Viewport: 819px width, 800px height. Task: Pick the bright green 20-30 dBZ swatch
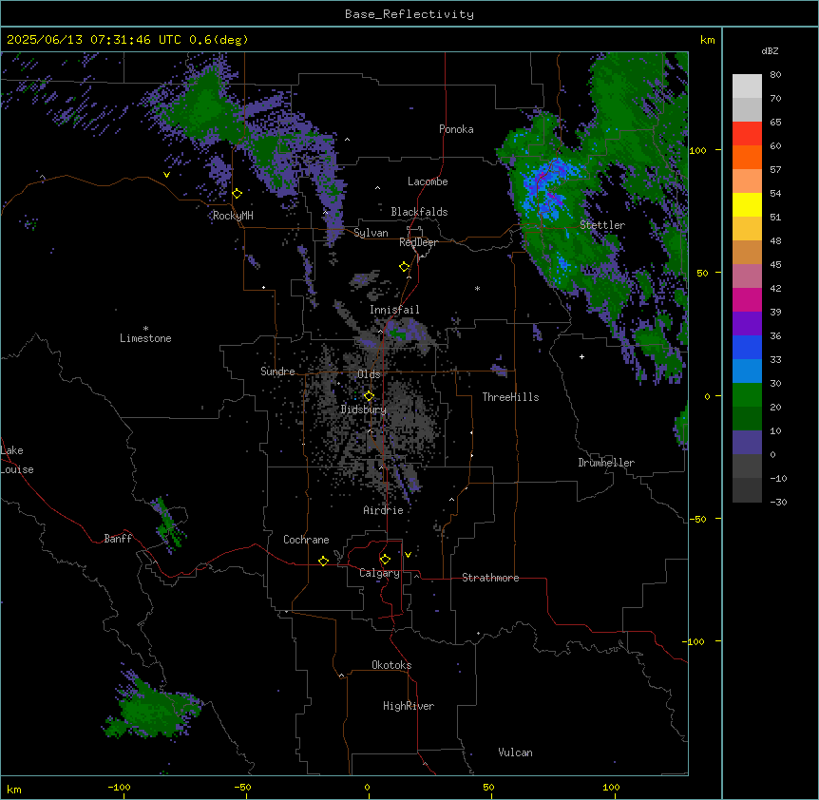(x=747, y=395)
